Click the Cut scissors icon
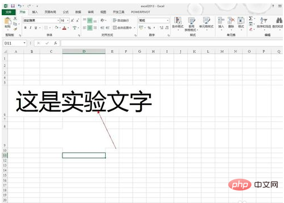 tap(15, 19)
